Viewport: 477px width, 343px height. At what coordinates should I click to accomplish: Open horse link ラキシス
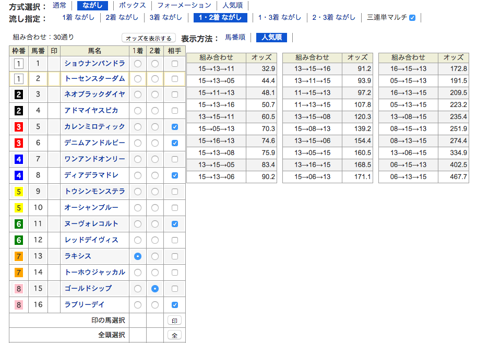click(x=78, y=256)
